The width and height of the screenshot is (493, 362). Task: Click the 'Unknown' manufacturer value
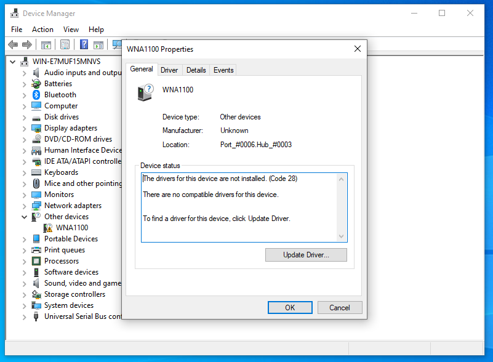coord(234,131)
